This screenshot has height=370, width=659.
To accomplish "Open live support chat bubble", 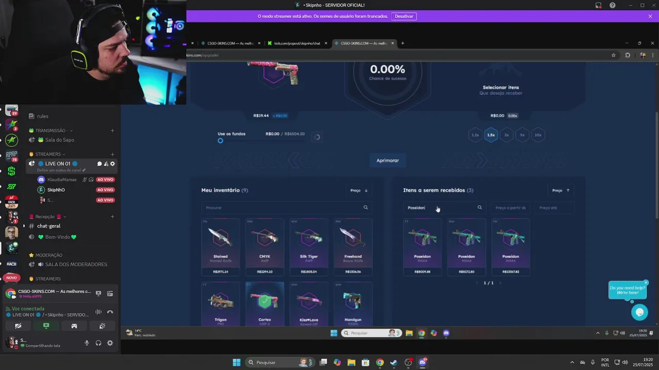I will (639, 312).
